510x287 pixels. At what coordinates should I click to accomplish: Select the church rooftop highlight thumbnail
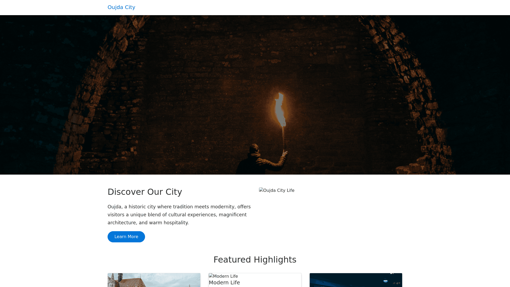[x=154, y=280]
